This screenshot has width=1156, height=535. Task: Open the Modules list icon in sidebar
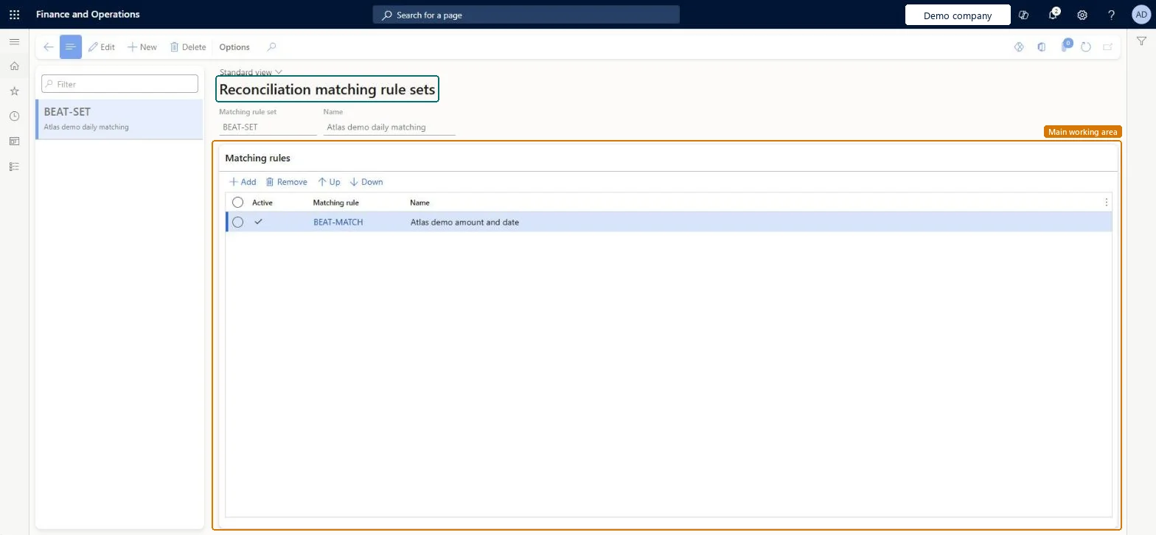(x=14, y=167)
